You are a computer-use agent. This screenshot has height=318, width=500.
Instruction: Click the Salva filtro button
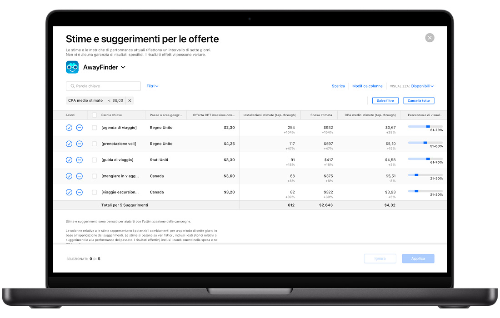point(385,101)
